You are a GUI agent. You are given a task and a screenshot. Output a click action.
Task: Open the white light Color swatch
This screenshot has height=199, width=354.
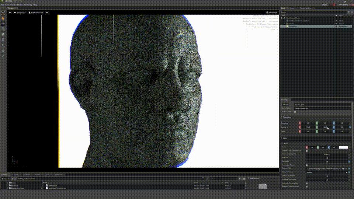tap(343, 147)
